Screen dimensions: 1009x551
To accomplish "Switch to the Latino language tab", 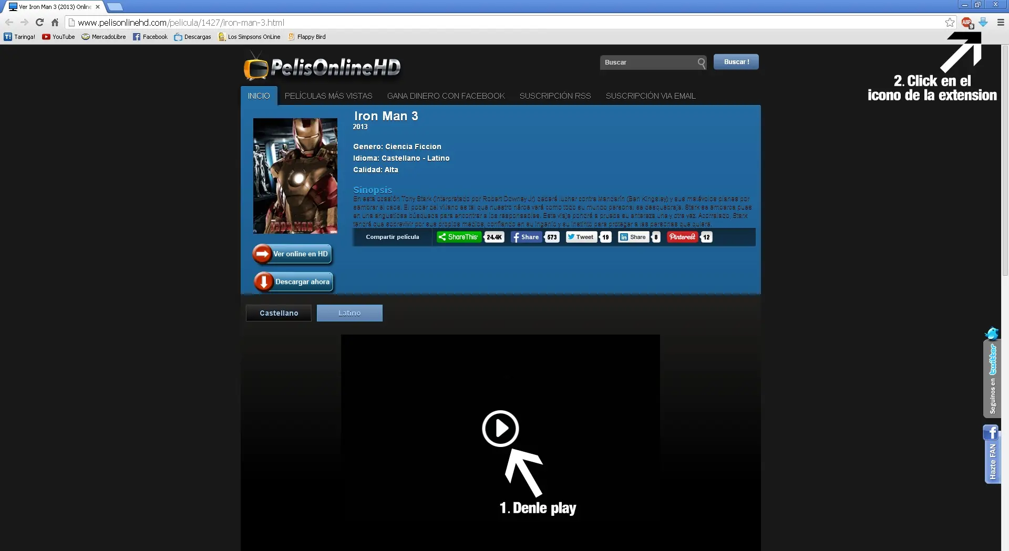I will click(x=349, y=313).
